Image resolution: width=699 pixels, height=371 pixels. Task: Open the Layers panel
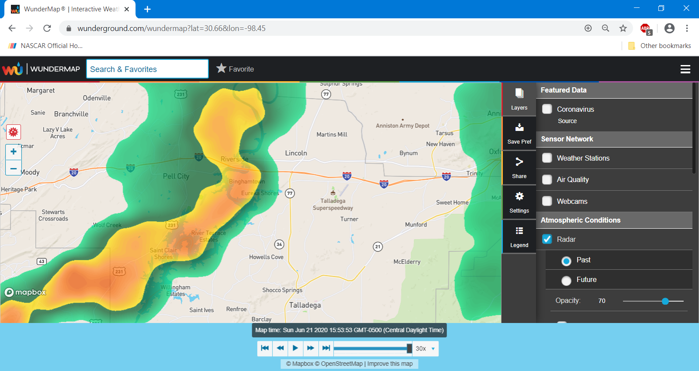(x=519, y=99)
